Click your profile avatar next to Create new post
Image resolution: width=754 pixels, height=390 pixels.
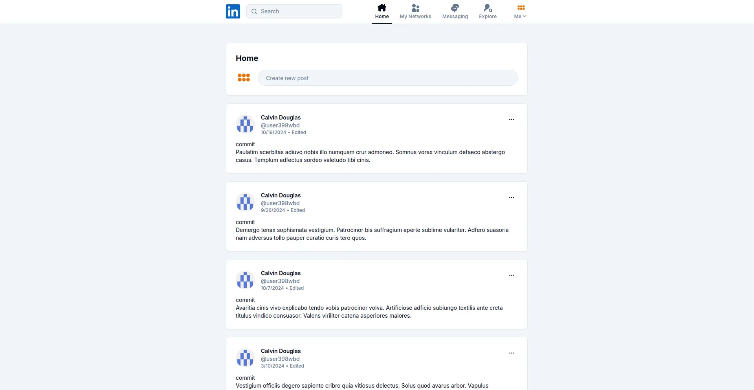[244, 77]
